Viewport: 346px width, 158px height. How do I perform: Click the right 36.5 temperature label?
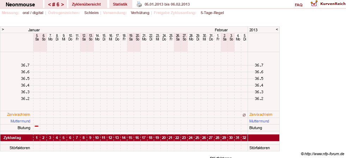point(259,78)
